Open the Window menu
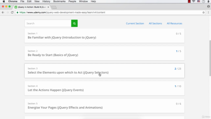 tap(83, 1)
